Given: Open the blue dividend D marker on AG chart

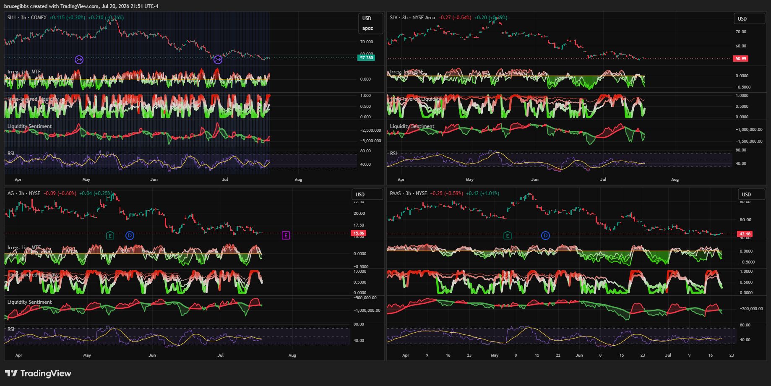Looking at the screenshot, I should (130, 235).
